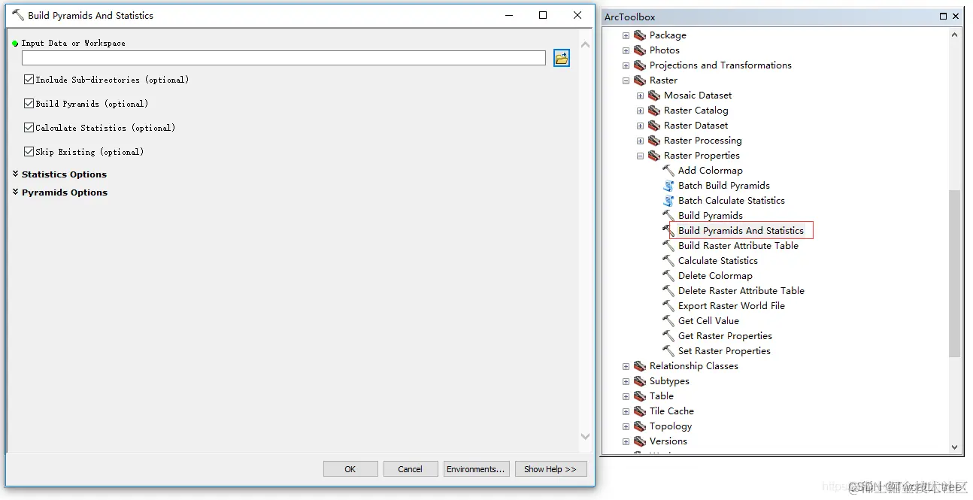Click the Mosaic Dataset toolset icon
The height and width of the screenshot is (500, 973).
654,95
